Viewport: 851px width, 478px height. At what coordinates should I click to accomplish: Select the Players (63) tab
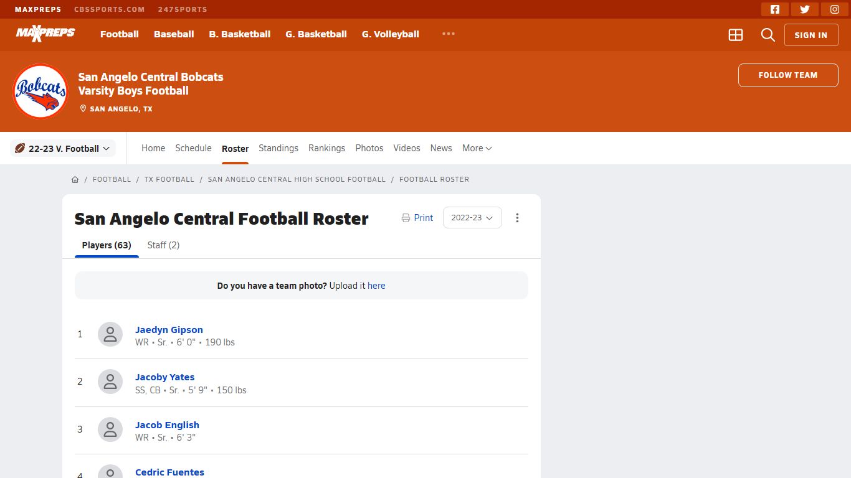[107, 245]
